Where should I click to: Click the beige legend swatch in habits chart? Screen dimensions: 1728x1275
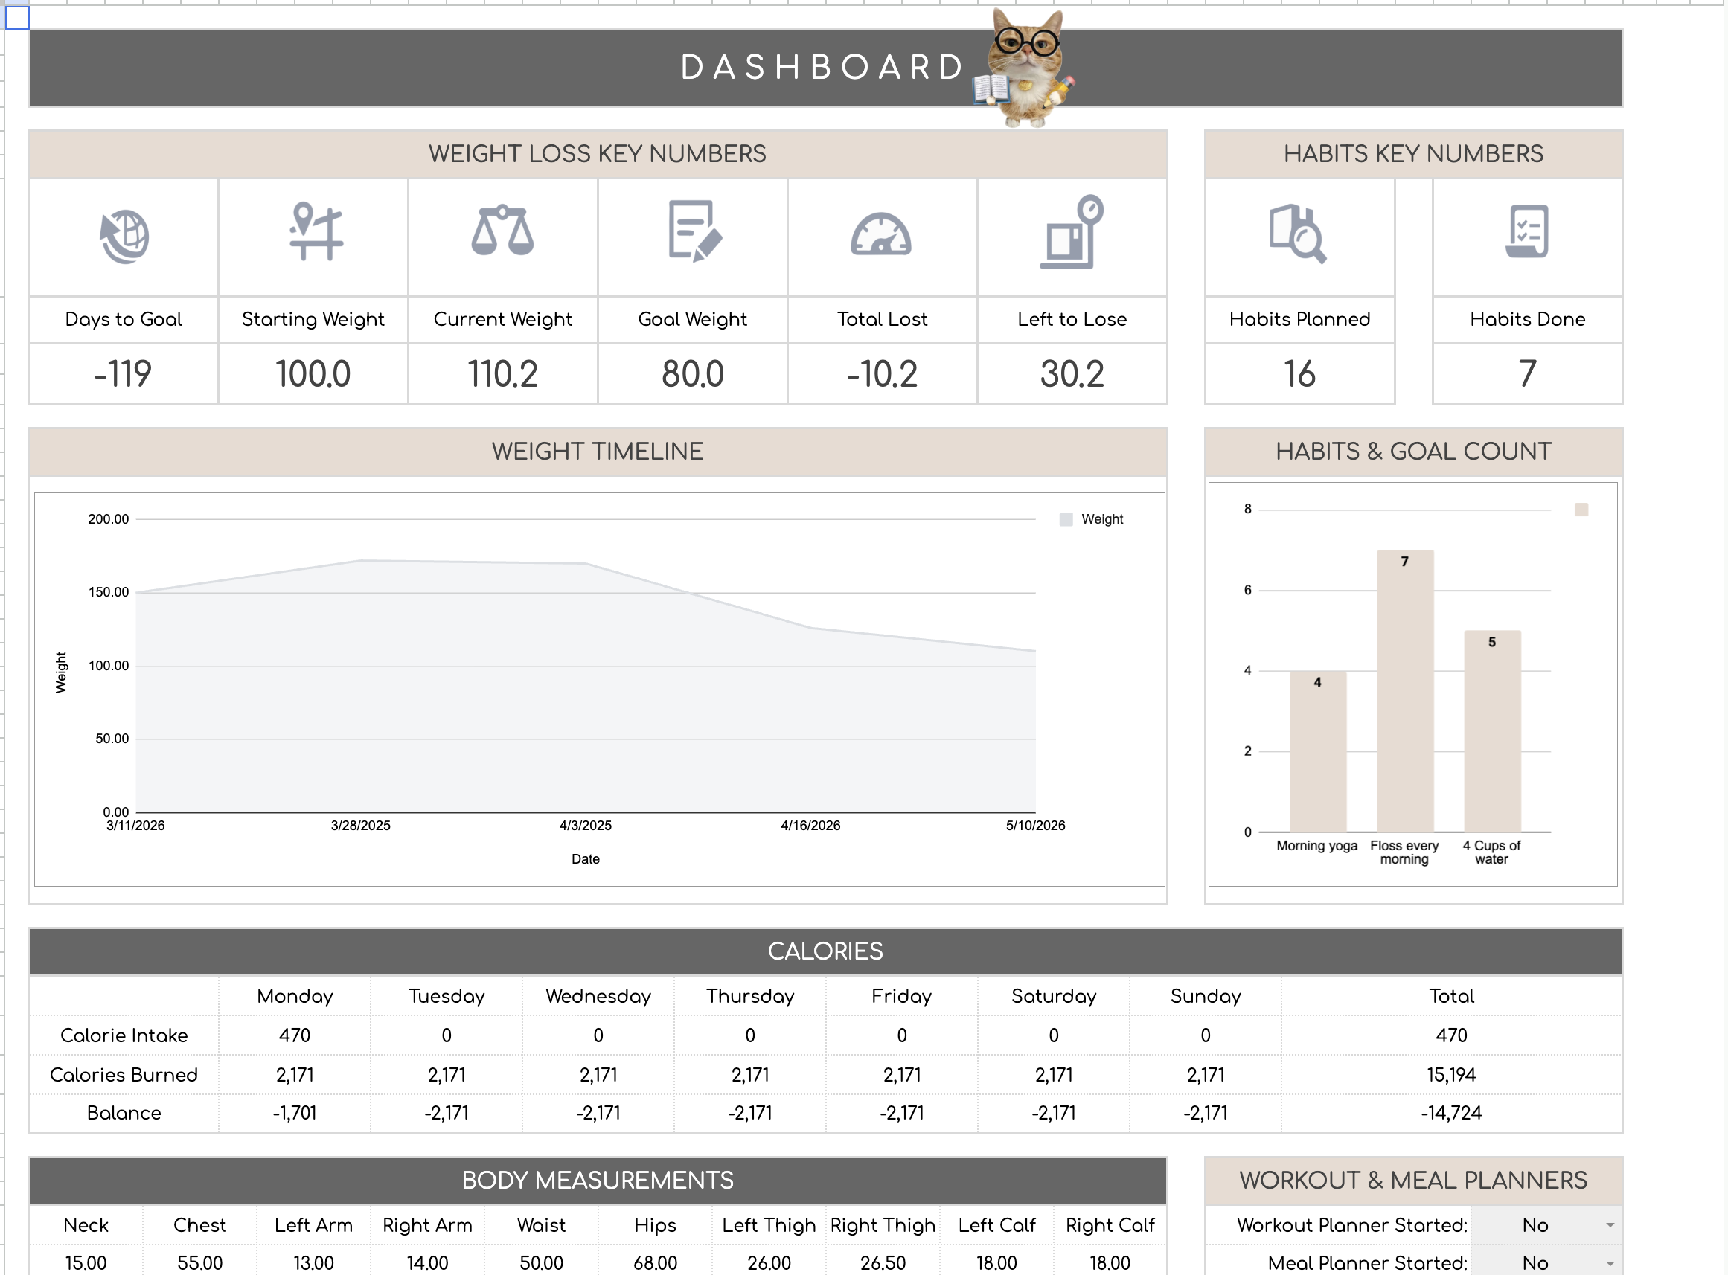tap(1581, 510)
